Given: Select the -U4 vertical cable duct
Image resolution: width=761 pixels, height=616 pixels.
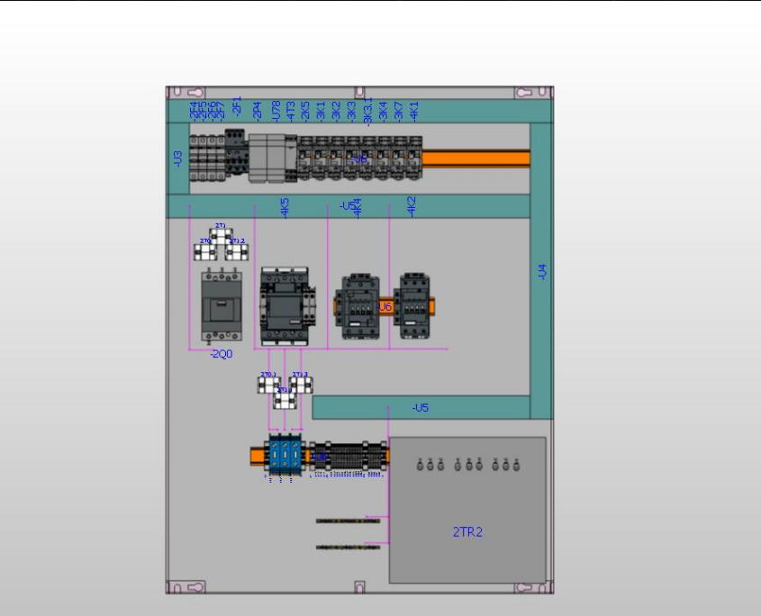Looking at the screenshot, I should coord(540,270).
